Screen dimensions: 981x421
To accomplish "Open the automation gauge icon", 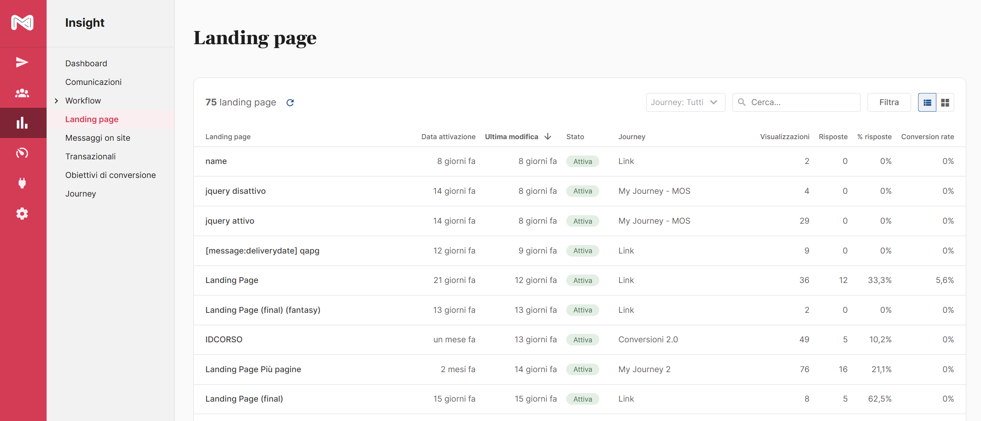I will pos(22,153).
